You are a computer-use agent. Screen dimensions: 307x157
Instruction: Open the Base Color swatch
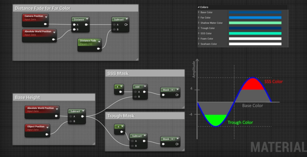(x=255, y=12)
